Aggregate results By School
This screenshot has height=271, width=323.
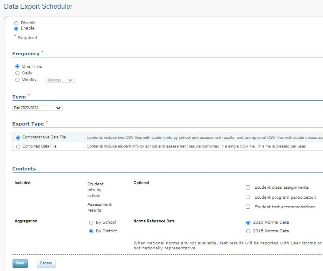(91, 223)
